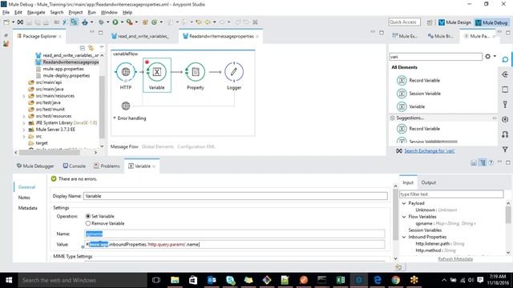Add Record Variable from Suggestions list
This screenshot has height=288, width=513.
pyautogui.click(x=418, y=129)
